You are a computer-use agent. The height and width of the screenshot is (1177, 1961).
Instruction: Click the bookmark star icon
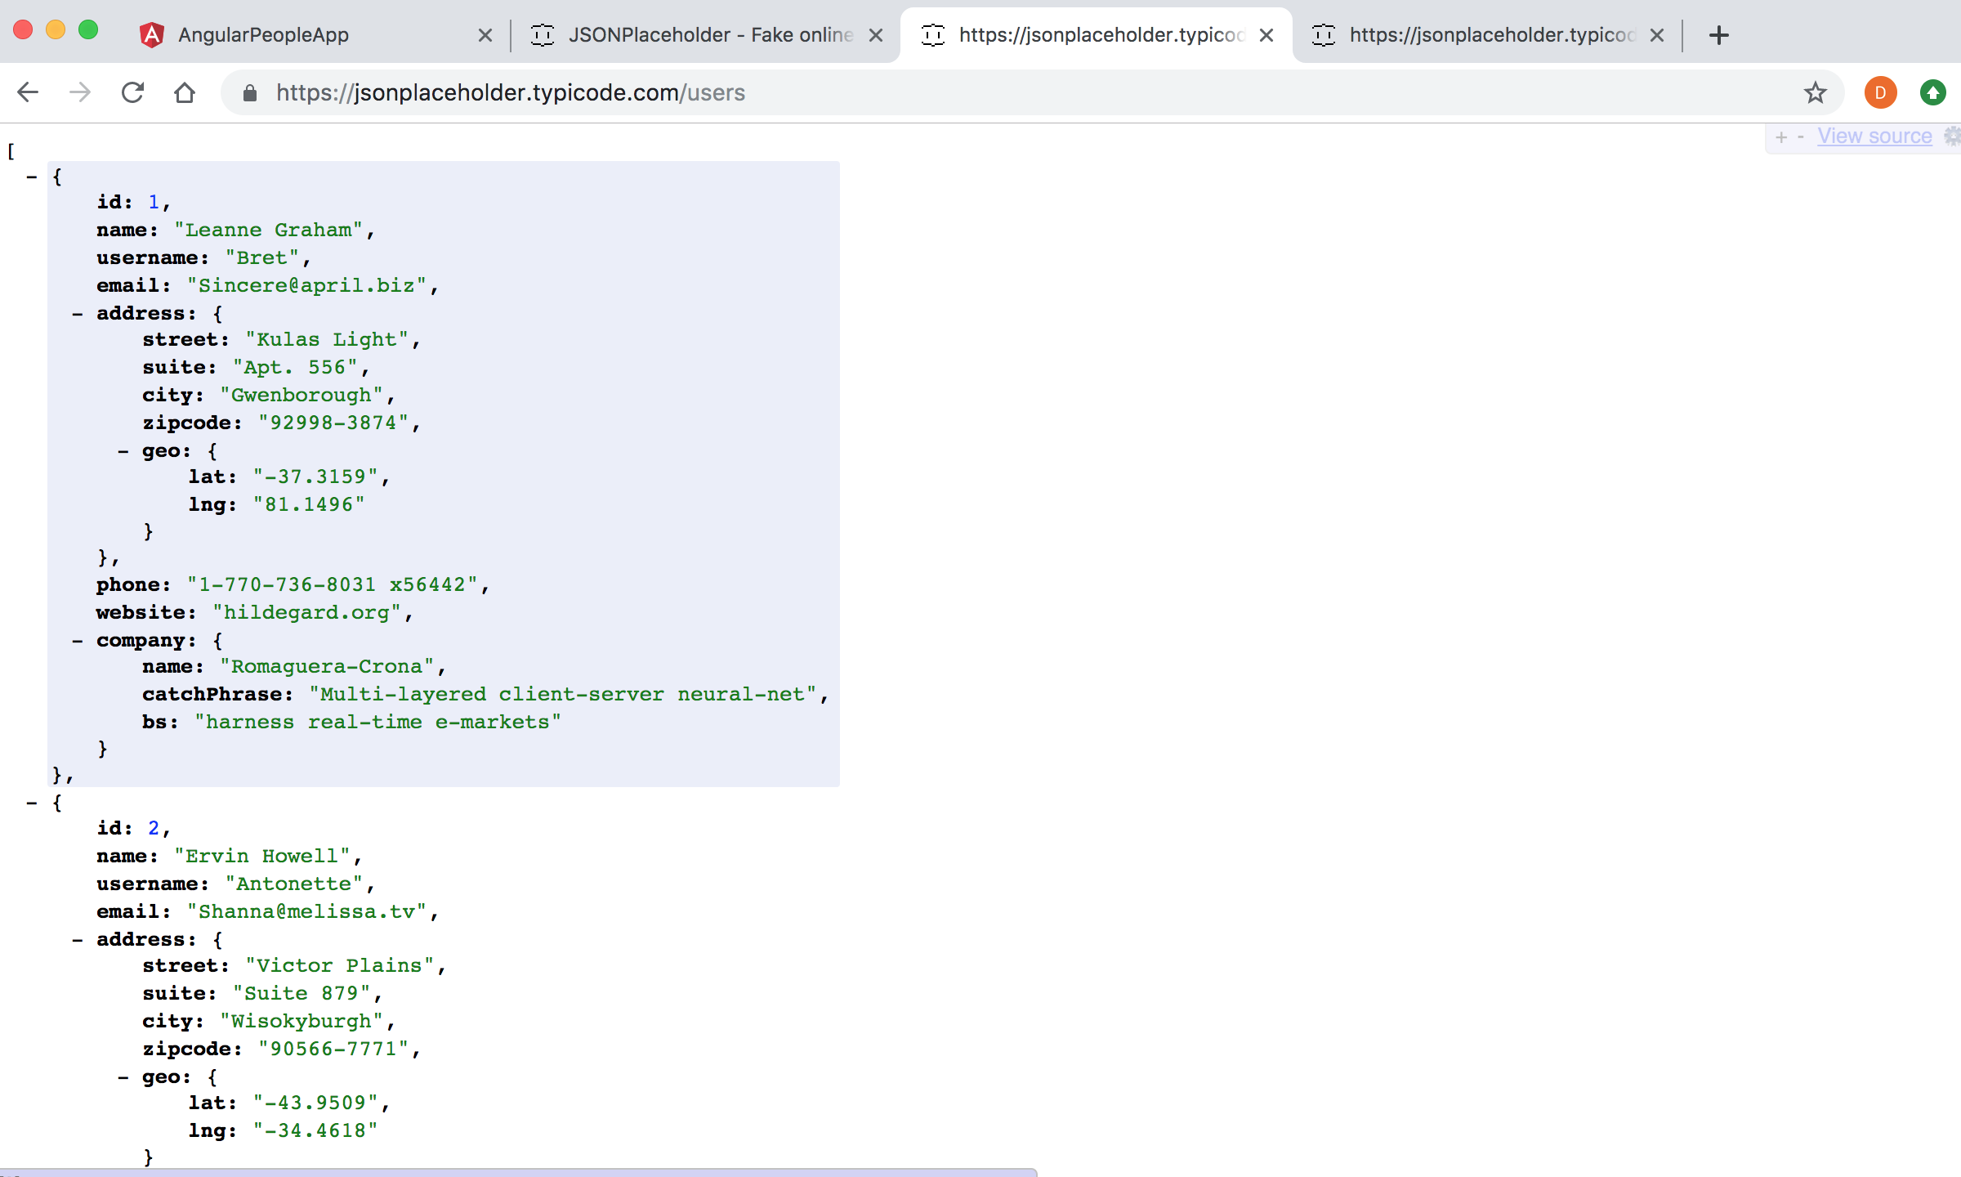click(x=1816, y=92)
